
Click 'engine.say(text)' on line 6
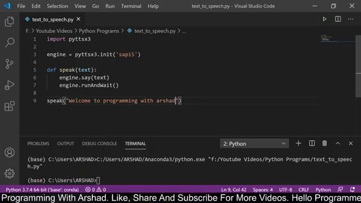[84, 78]
